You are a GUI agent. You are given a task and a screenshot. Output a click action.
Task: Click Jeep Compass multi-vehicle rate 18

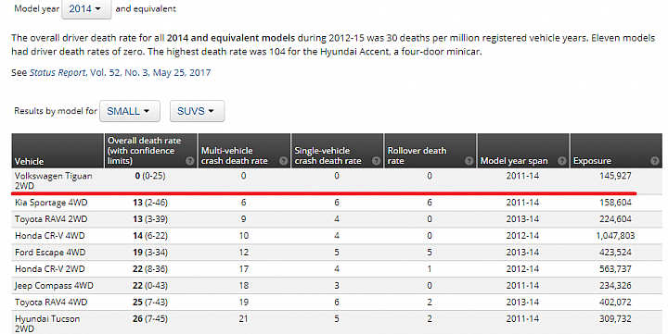(244, 286)
